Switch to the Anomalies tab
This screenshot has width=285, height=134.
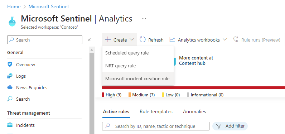[194, 111]
